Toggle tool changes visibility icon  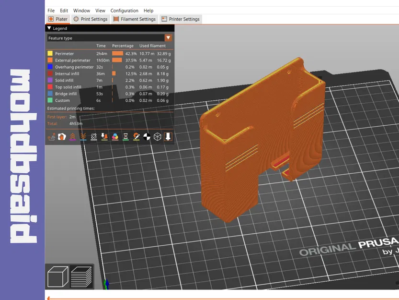(104, 137)
